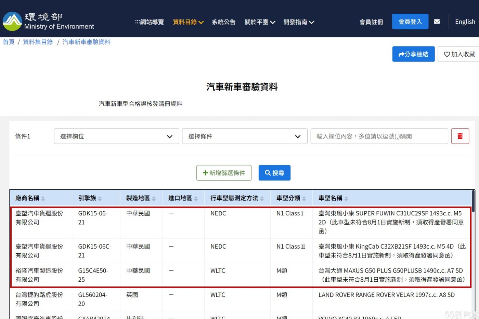
Task: Sort by 廠商名稱 column sort icon
Action: tap(43, 199)
